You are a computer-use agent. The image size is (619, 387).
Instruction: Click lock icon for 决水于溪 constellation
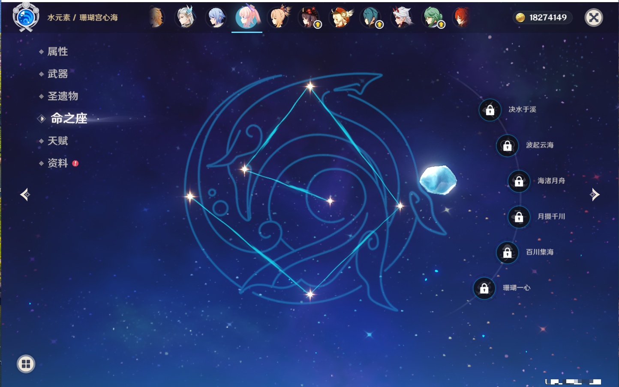coord(490,110)
